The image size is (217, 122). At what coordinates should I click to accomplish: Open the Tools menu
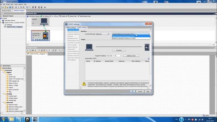click(16, 4)
